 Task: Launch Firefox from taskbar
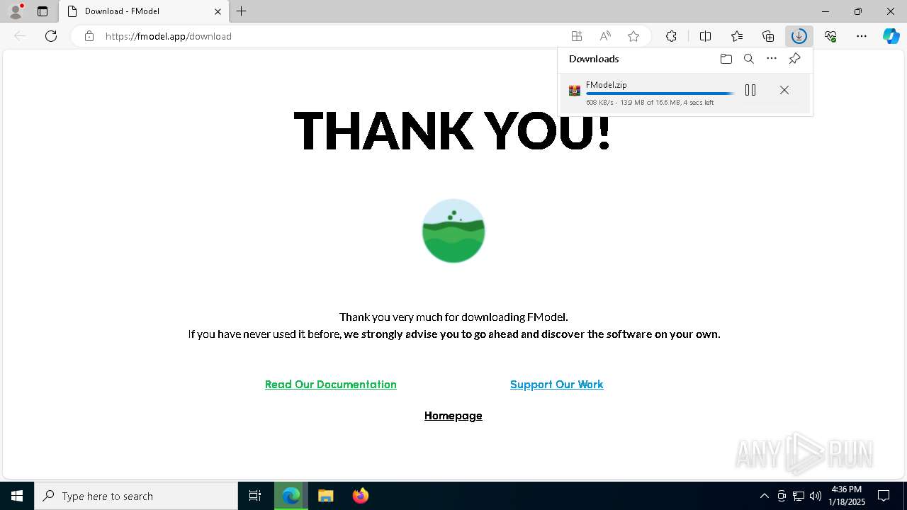coord(361,496)
